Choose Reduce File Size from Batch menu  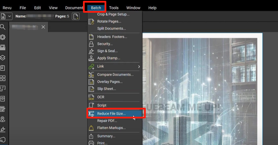111,114
